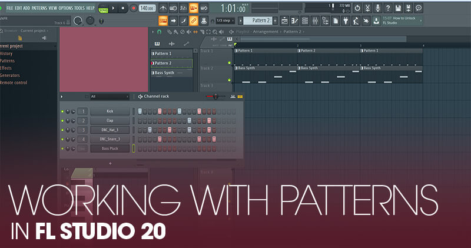Open the Browser view icon
The width and height of the screenshot is (471, 248).
coord(326,21)
